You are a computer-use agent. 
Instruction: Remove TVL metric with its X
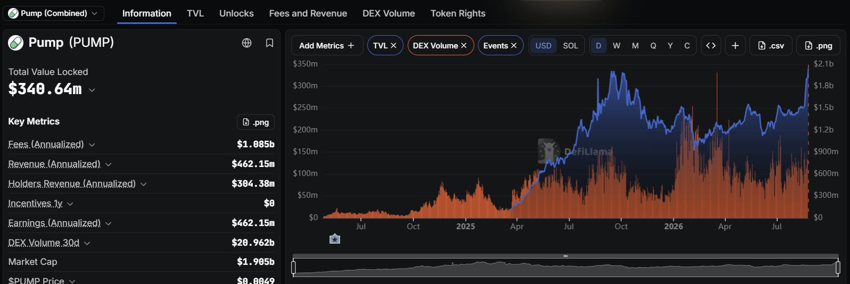[x=394, y=46]
